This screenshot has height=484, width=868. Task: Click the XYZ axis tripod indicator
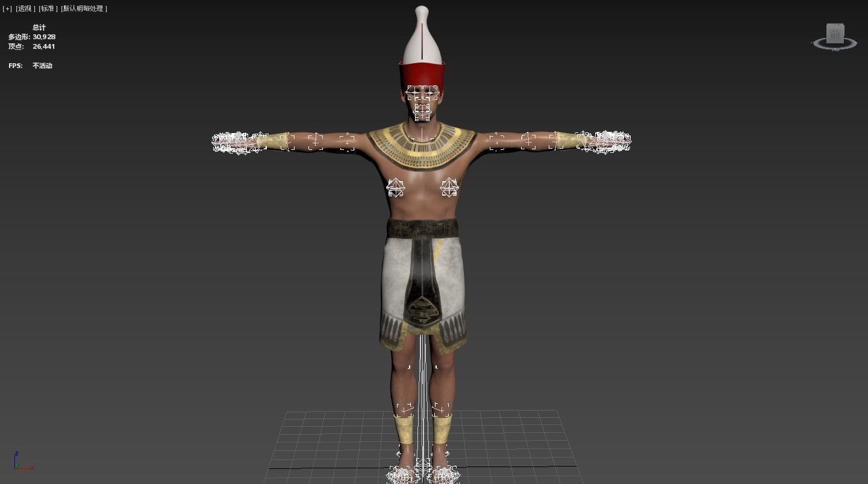[x=23, y=461]
